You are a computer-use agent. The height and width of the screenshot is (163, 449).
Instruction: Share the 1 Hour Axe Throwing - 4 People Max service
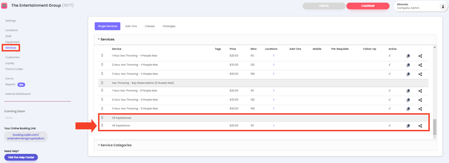tap(420, 56)
